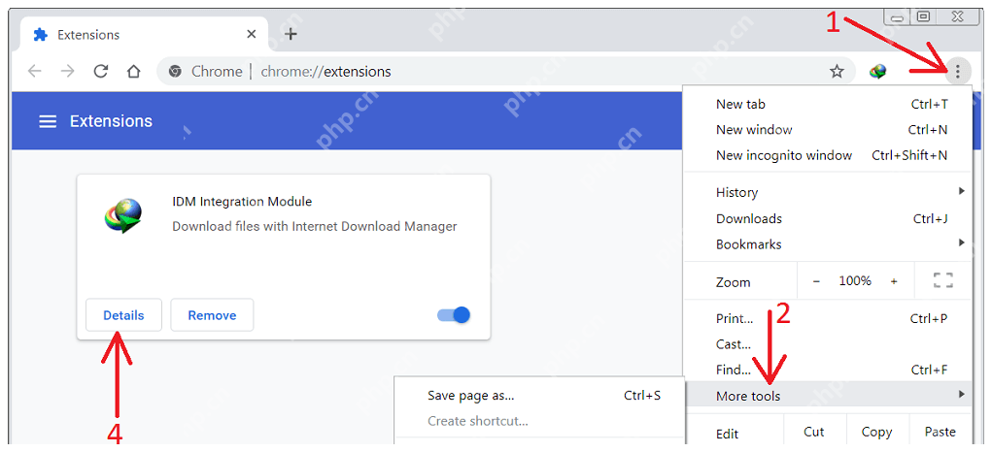This screenshot has width=992, height=452.
Task: Expand the History submenu
Action: coord(828,192)
